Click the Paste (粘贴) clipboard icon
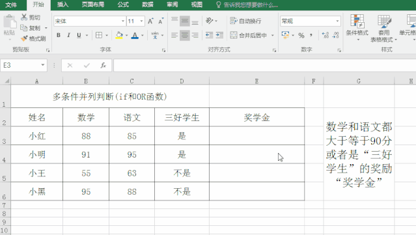The image size is (416, 235). [10, 21]
